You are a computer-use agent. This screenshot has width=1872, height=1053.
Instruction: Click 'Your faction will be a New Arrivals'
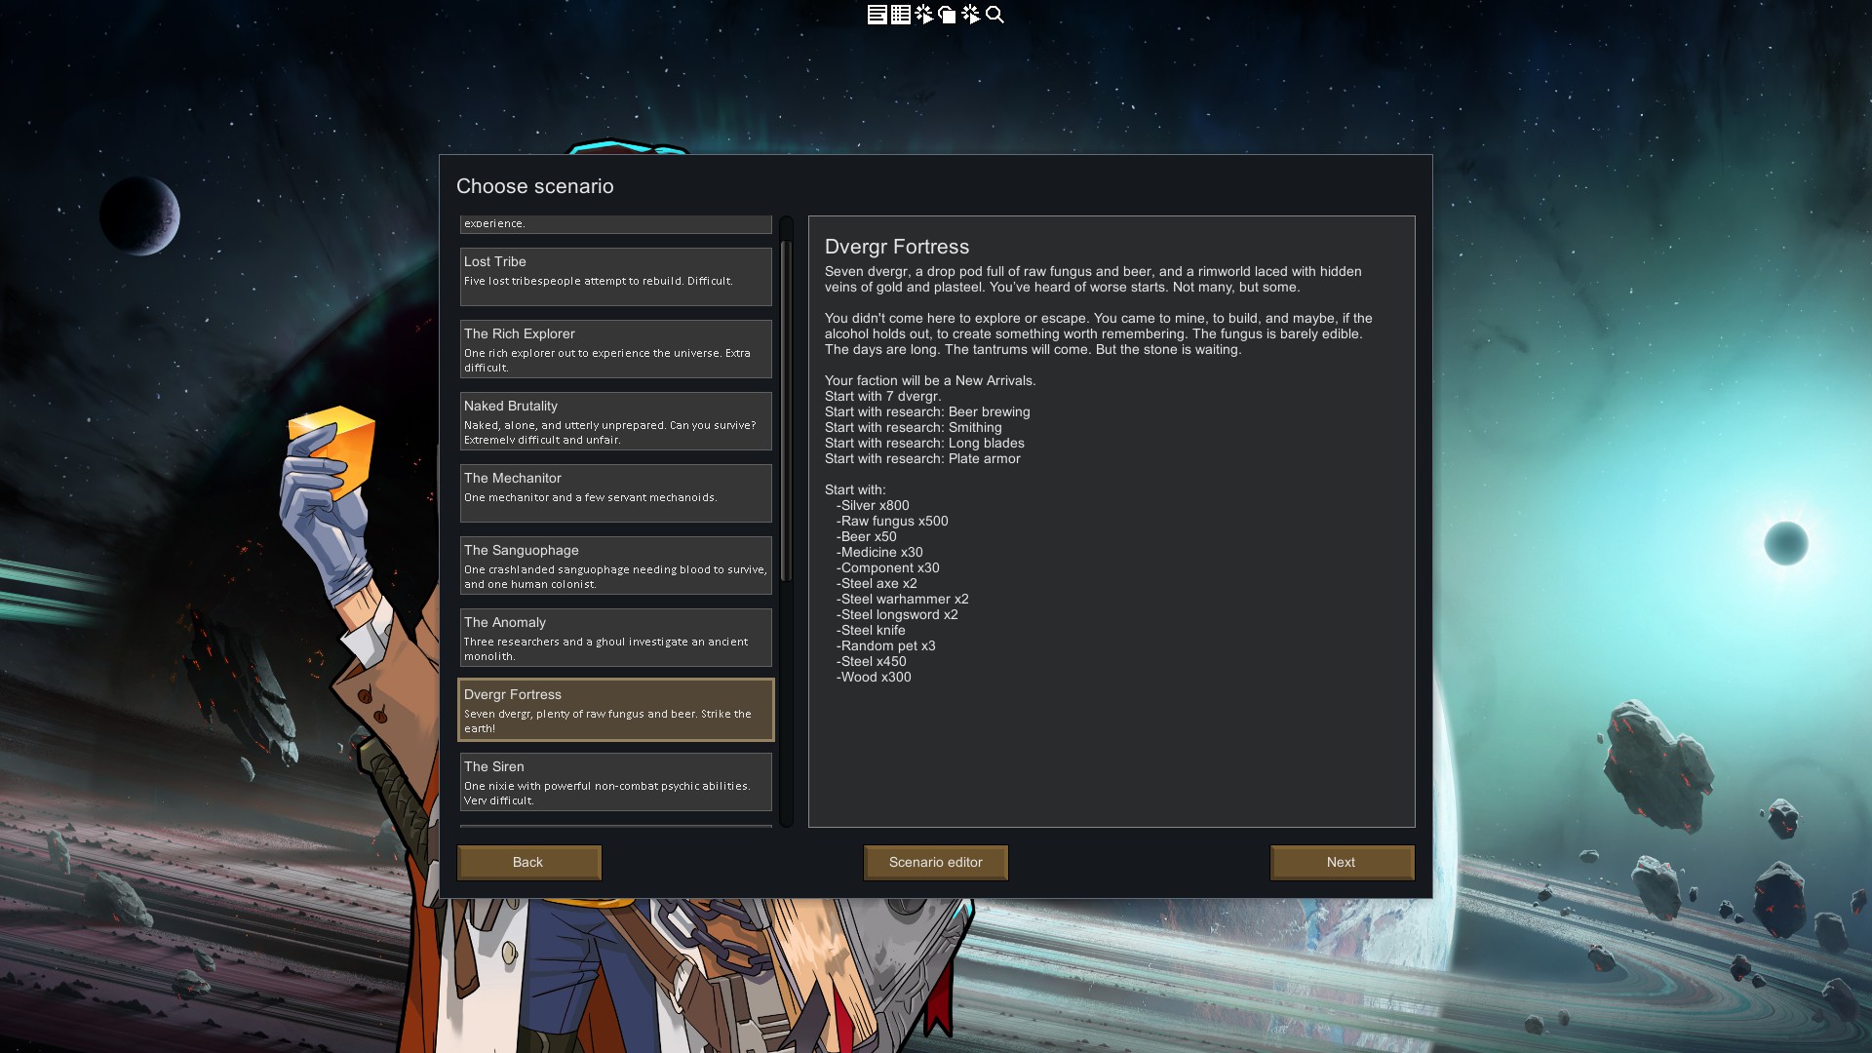(930, 380)
